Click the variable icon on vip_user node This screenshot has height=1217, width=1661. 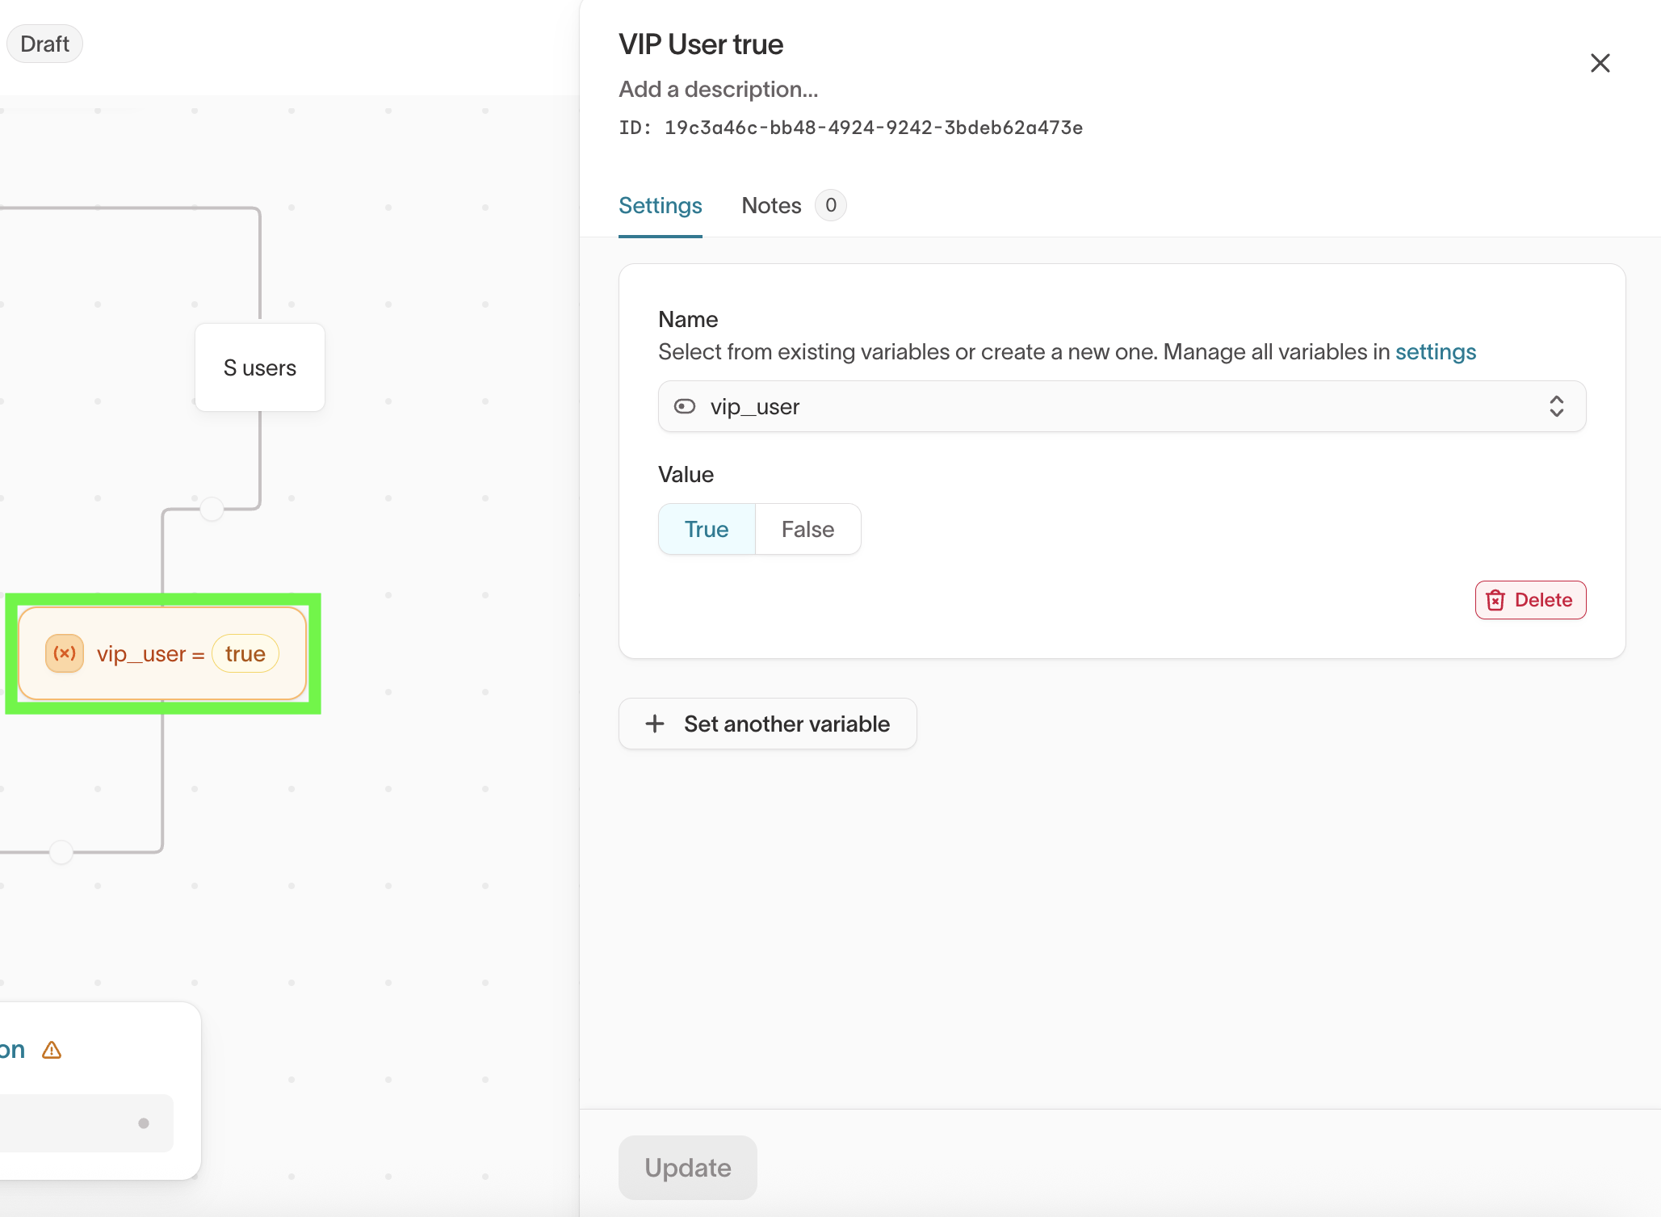[65, 653]
